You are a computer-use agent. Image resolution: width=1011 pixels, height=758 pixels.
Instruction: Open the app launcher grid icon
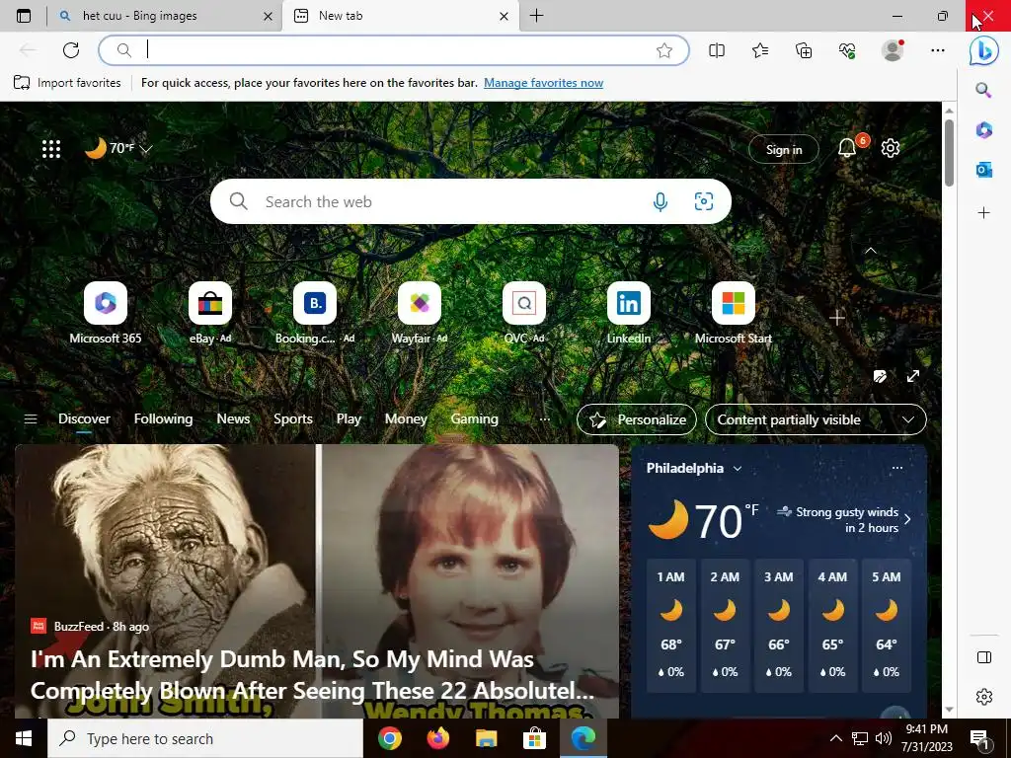(x=51, y=149)
